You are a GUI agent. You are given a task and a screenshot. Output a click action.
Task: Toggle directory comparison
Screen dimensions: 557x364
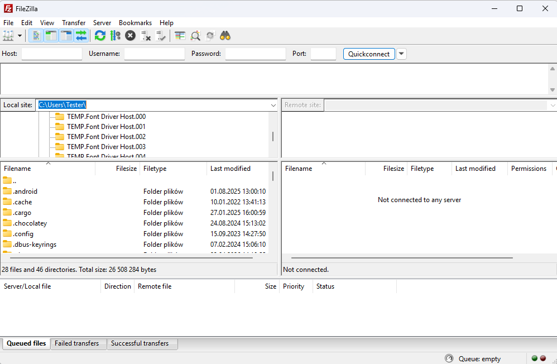click(195, 36)
